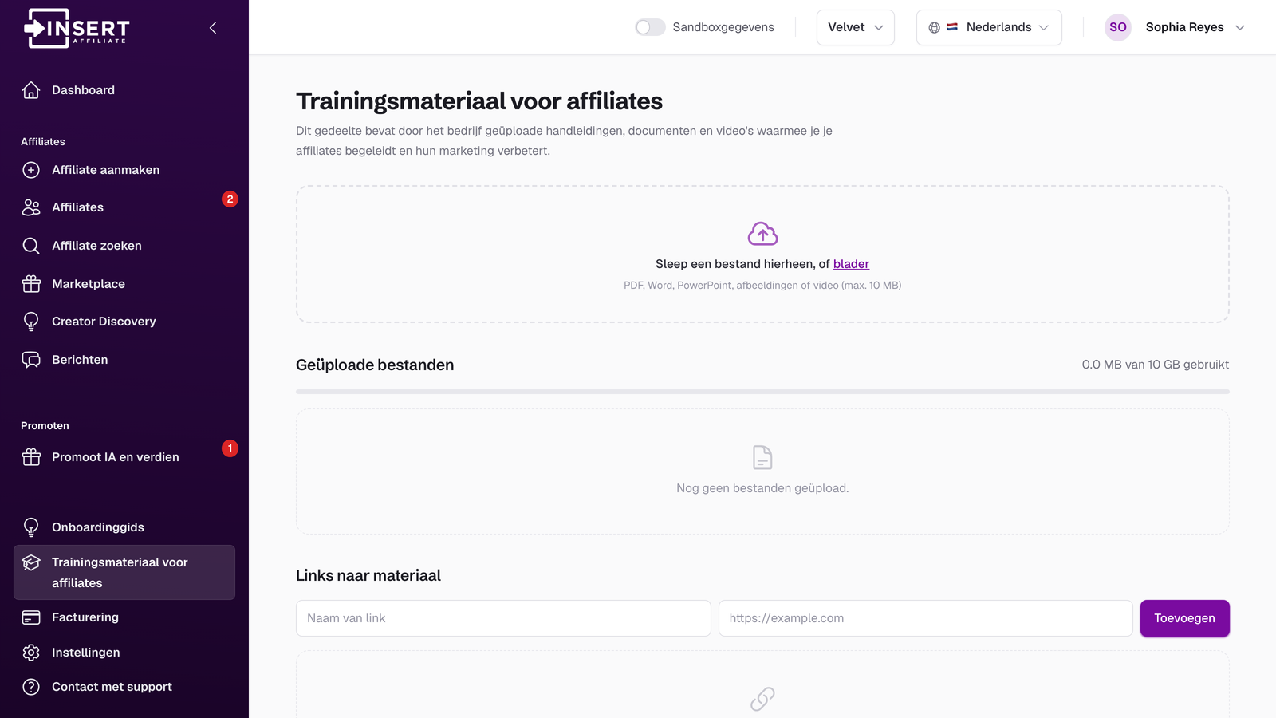Toggle the Sandboxgegevens switch
Image resolution: width=1276 pixels, height=718 pixels.
pos(650,27)
